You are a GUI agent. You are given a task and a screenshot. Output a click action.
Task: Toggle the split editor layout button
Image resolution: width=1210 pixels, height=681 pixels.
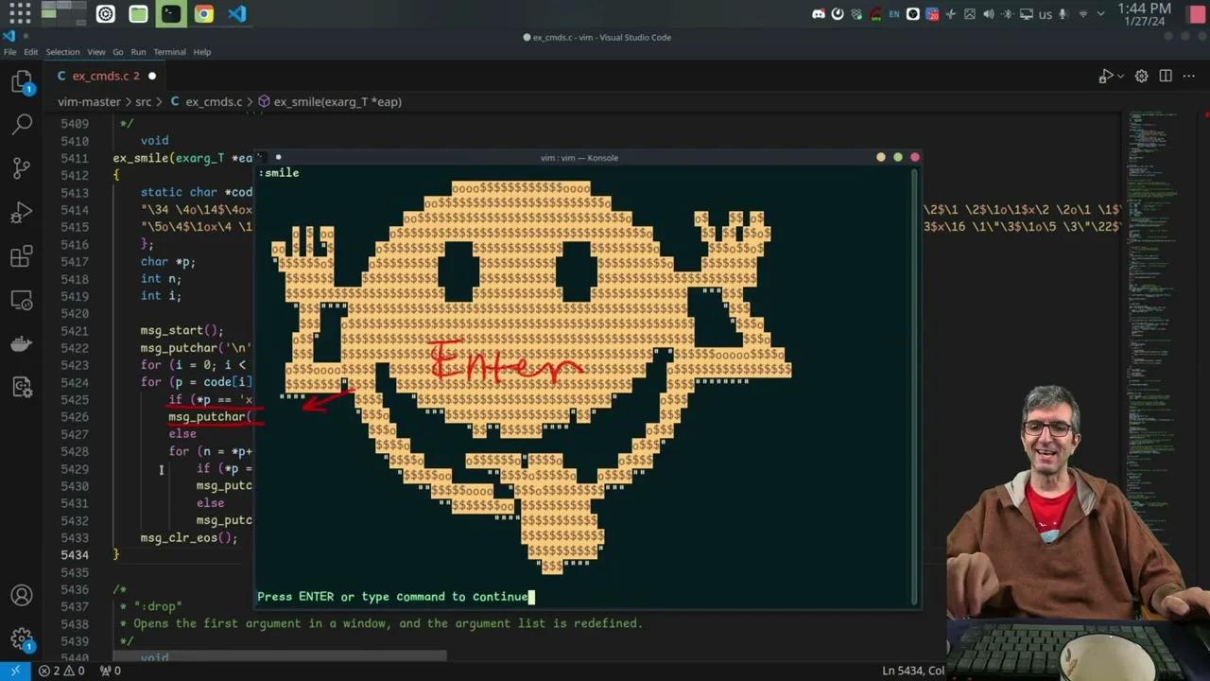pos(1166,76)
